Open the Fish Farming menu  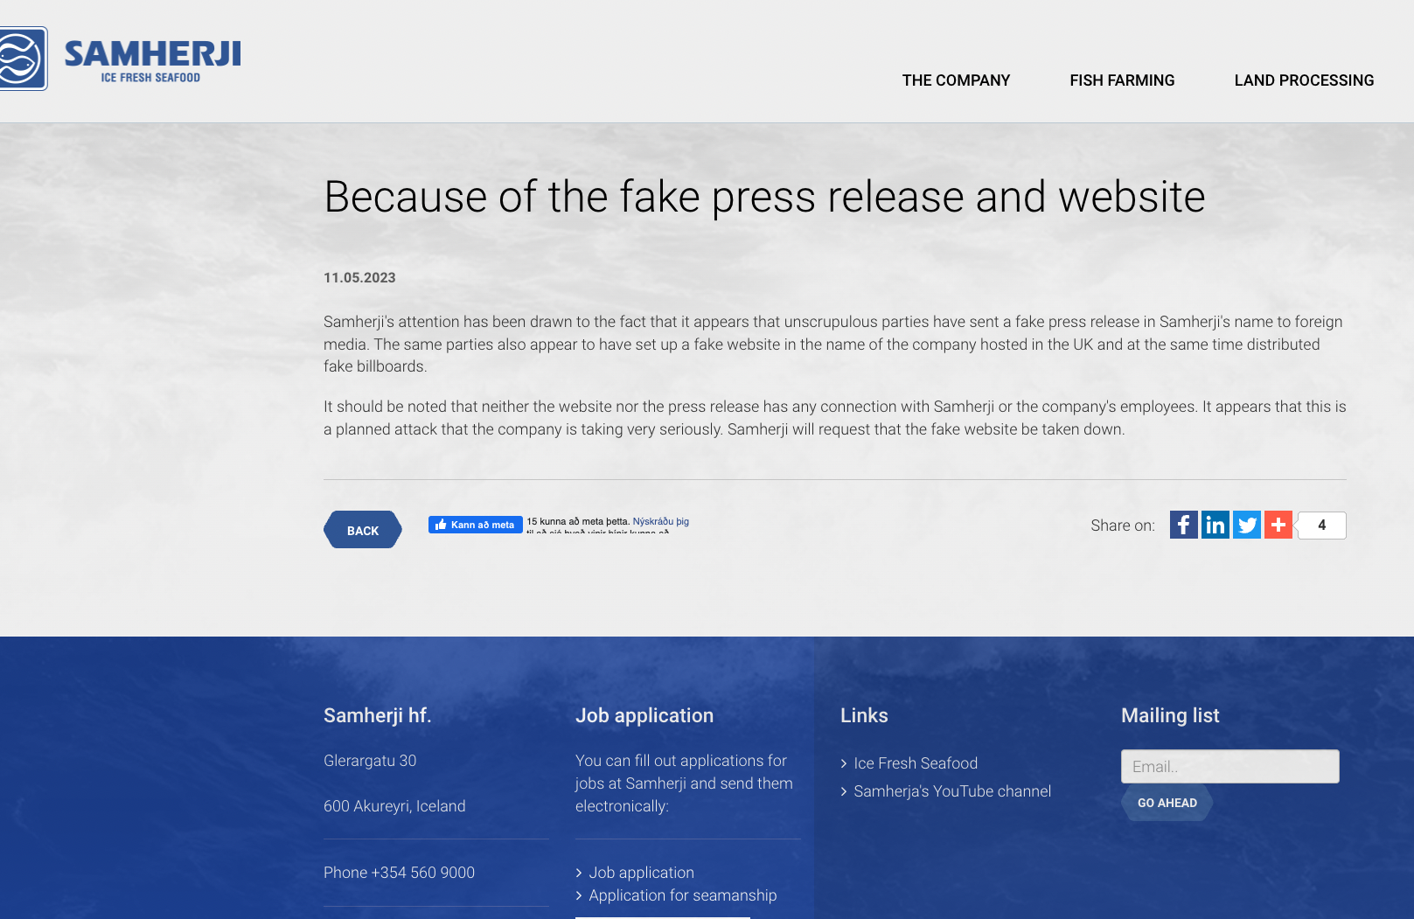(x=1122, y=80)
